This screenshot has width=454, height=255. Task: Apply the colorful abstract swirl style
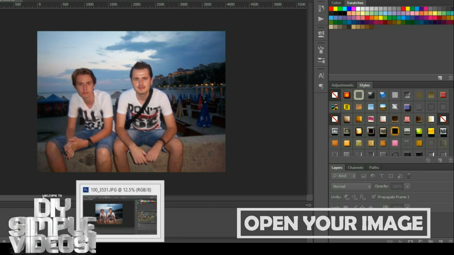click(335, 107)
